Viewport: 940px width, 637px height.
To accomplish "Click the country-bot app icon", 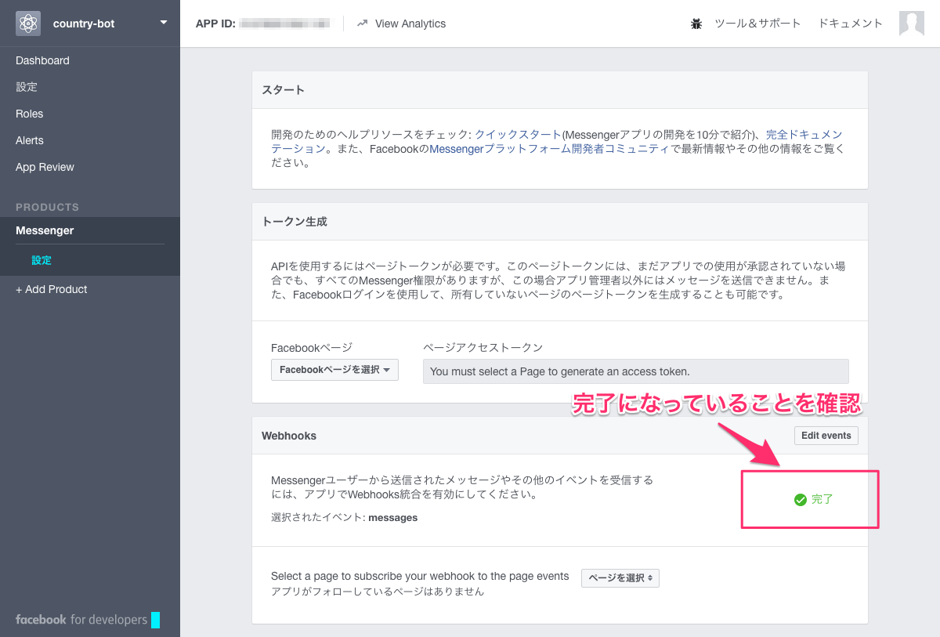I will (28, 23).
